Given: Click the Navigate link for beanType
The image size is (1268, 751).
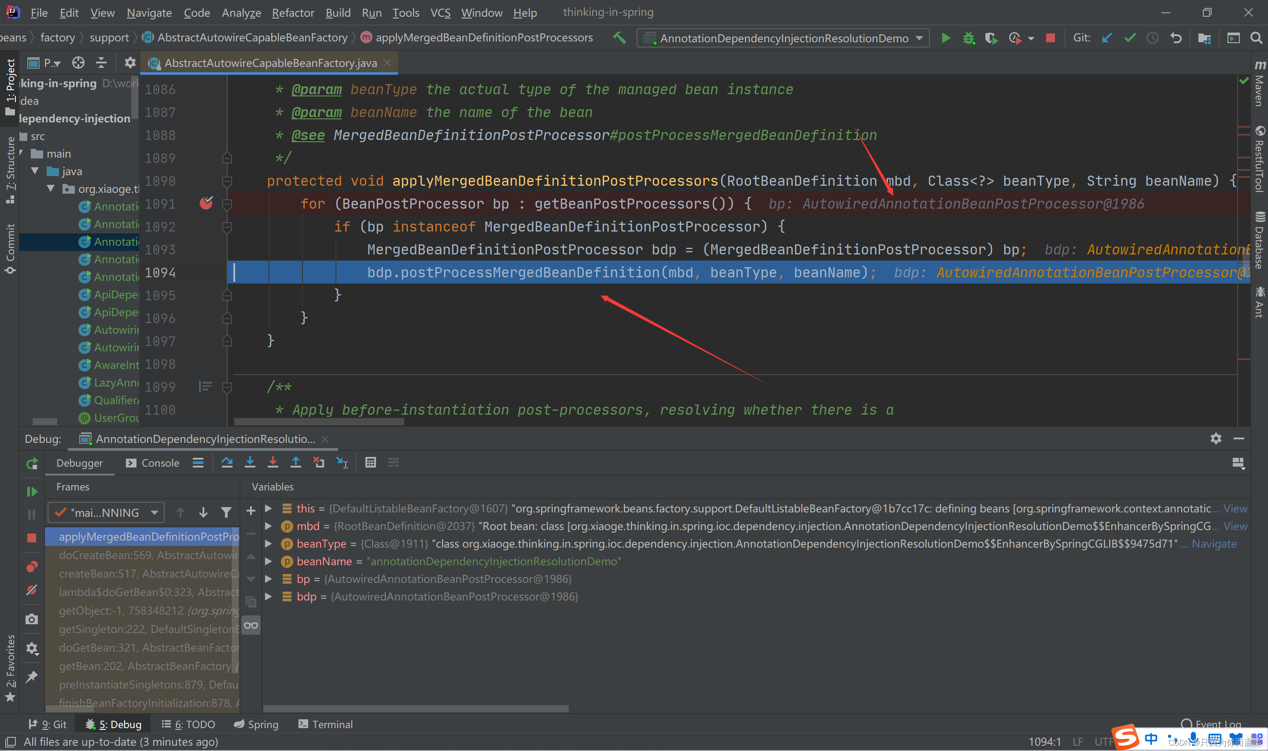Looking at the screenshot, I should [x=1213, y=544].
